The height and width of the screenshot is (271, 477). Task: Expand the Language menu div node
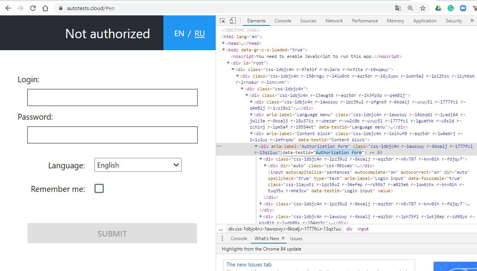[252, 115]
